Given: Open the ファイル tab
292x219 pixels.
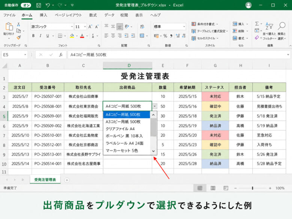Looking at the screenshot, I should point(9,15).
